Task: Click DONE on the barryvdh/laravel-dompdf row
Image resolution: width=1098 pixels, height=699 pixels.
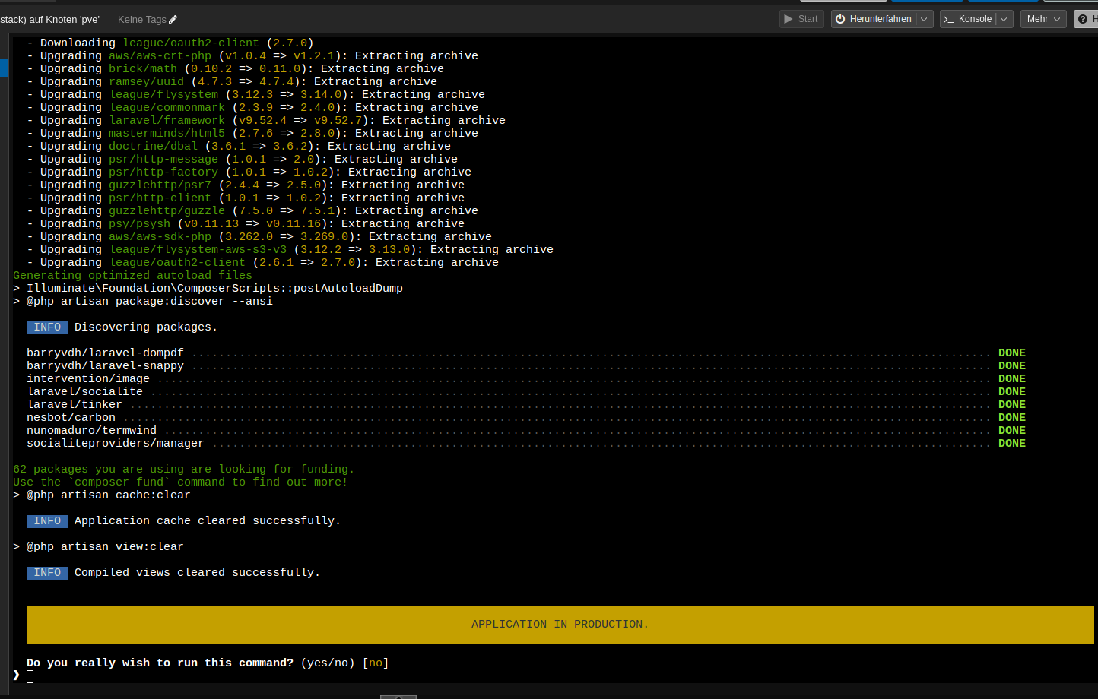Action: pyautogui.click(x=1012, y=353)
